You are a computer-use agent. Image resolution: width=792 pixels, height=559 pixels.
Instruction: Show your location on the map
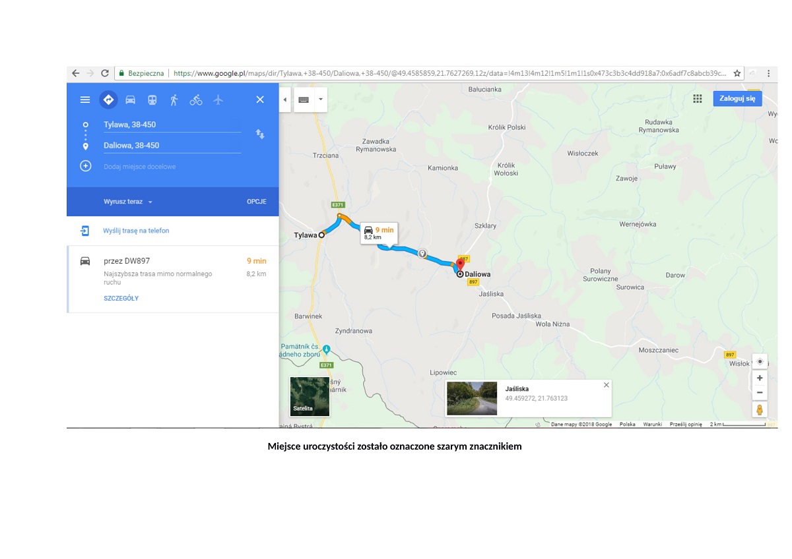pos(760,362)
